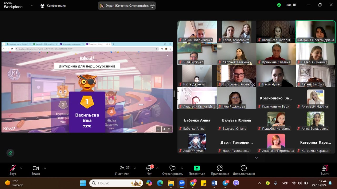Toggle the camera (Видео) button
The height and width of the screenshot is (189, 337).
pos(36,168)
